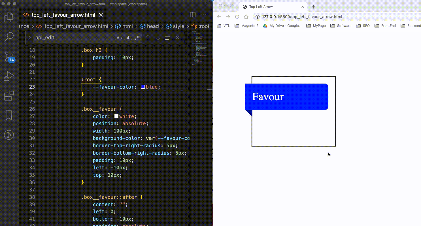421x226 pixels.
Task: Open the Backend bookmarks folder
Action: 411,26
